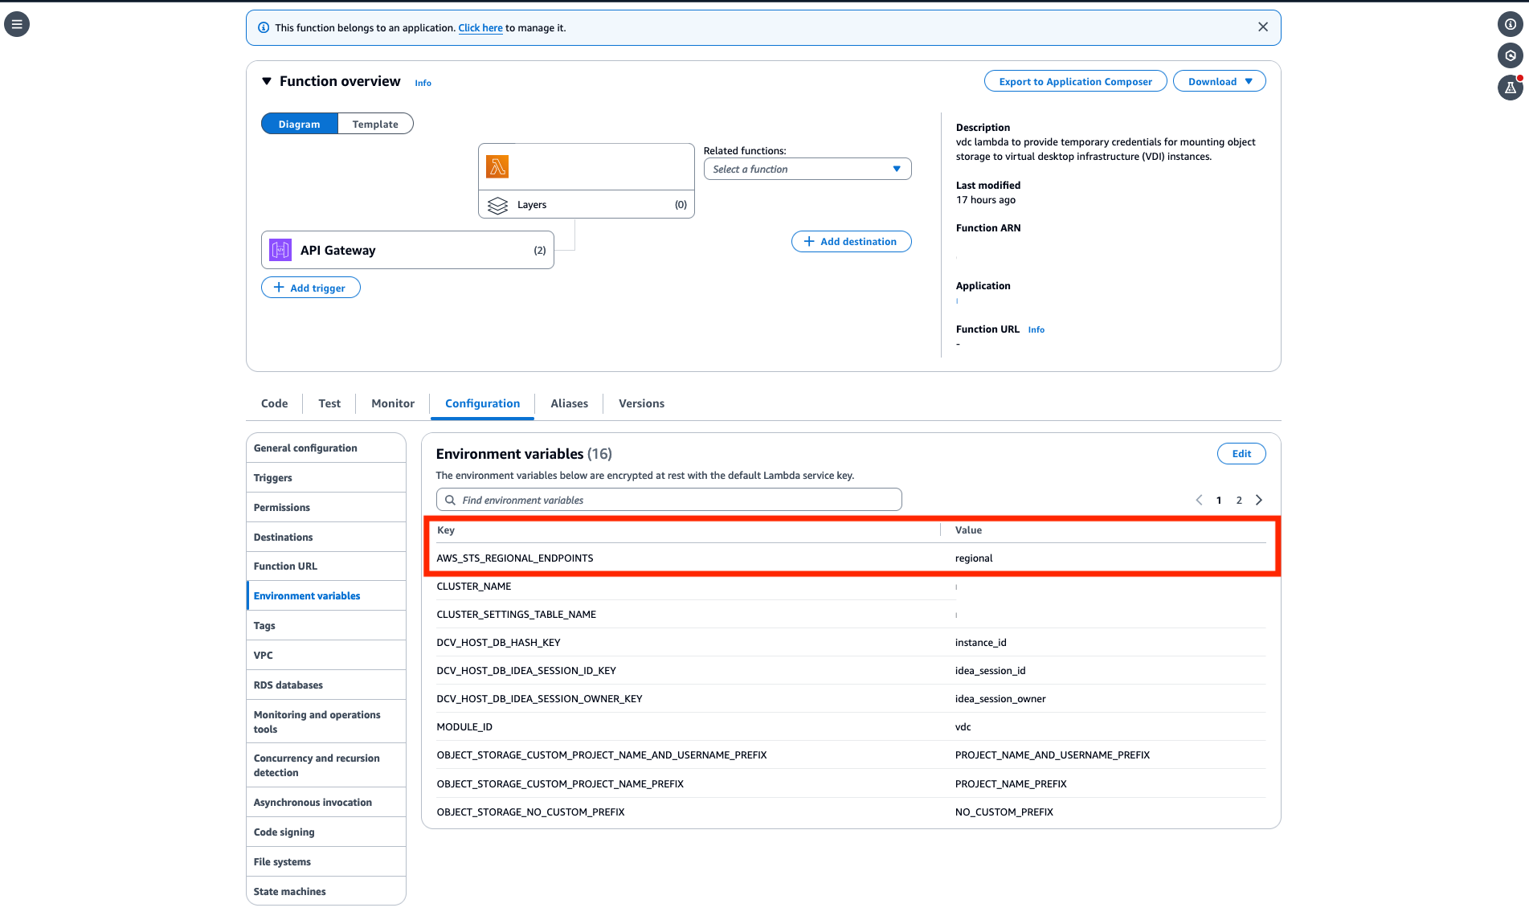Switch to the Monitor tab
The image size is (1529, 924).
393,403
